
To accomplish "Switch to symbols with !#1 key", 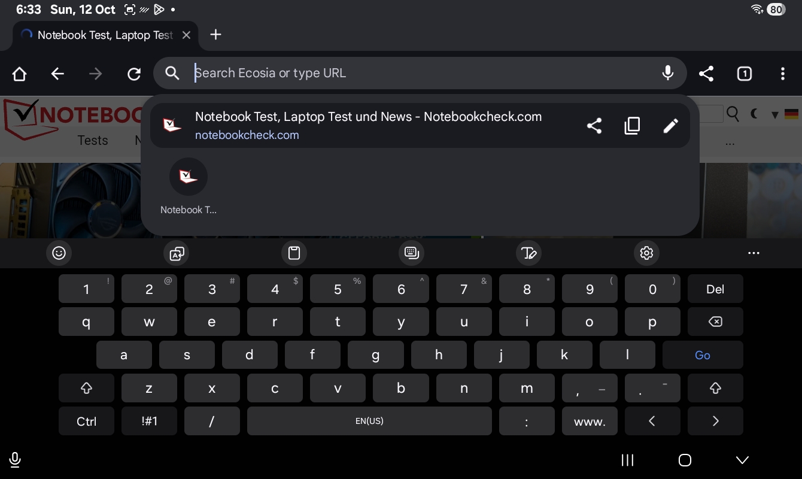I will pos(149,421).
